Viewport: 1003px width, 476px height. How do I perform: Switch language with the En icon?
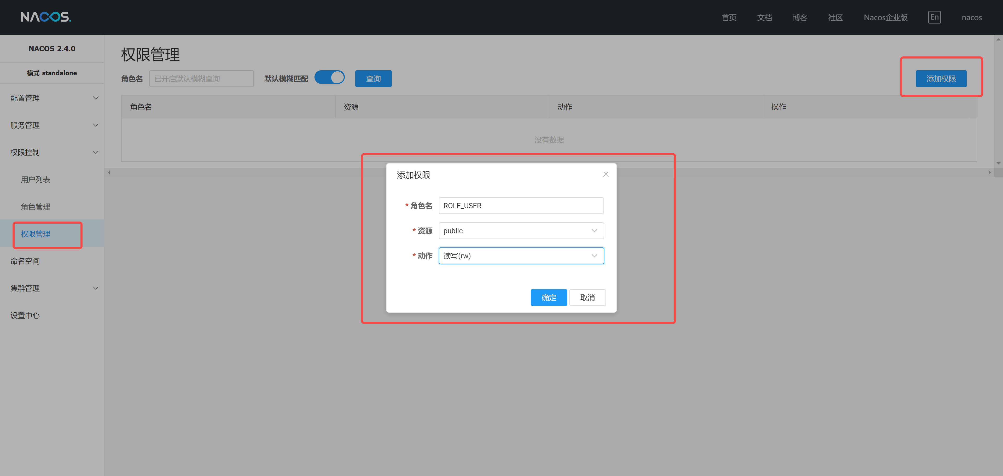click(x=934, y=17)
